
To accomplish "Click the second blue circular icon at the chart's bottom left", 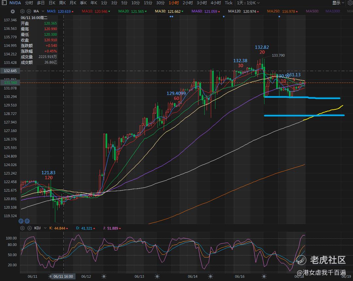I will [27, 221].
